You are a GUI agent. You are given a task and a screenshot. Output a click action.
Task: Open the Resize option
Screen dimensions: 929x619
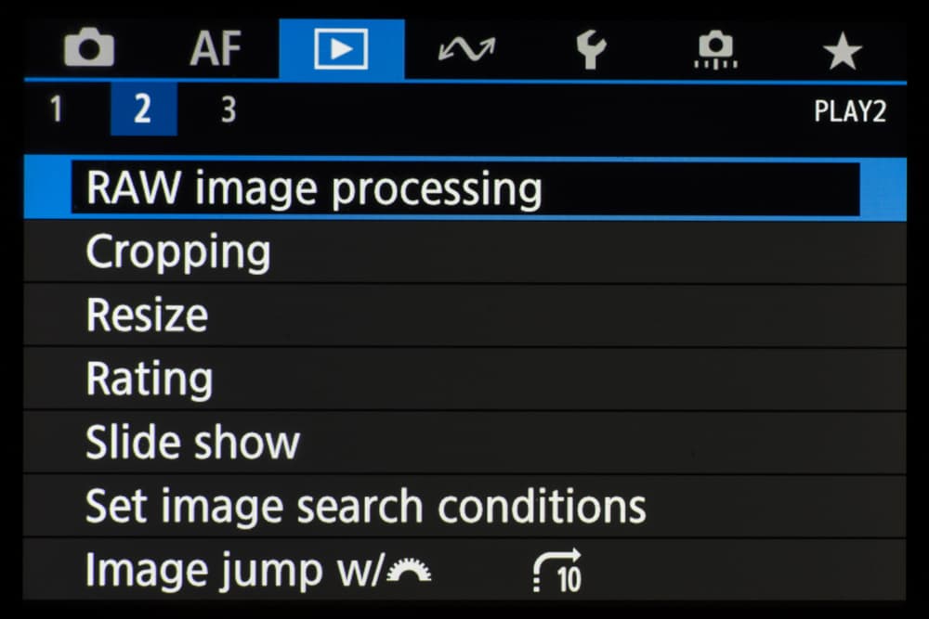[x=464, y=316]
